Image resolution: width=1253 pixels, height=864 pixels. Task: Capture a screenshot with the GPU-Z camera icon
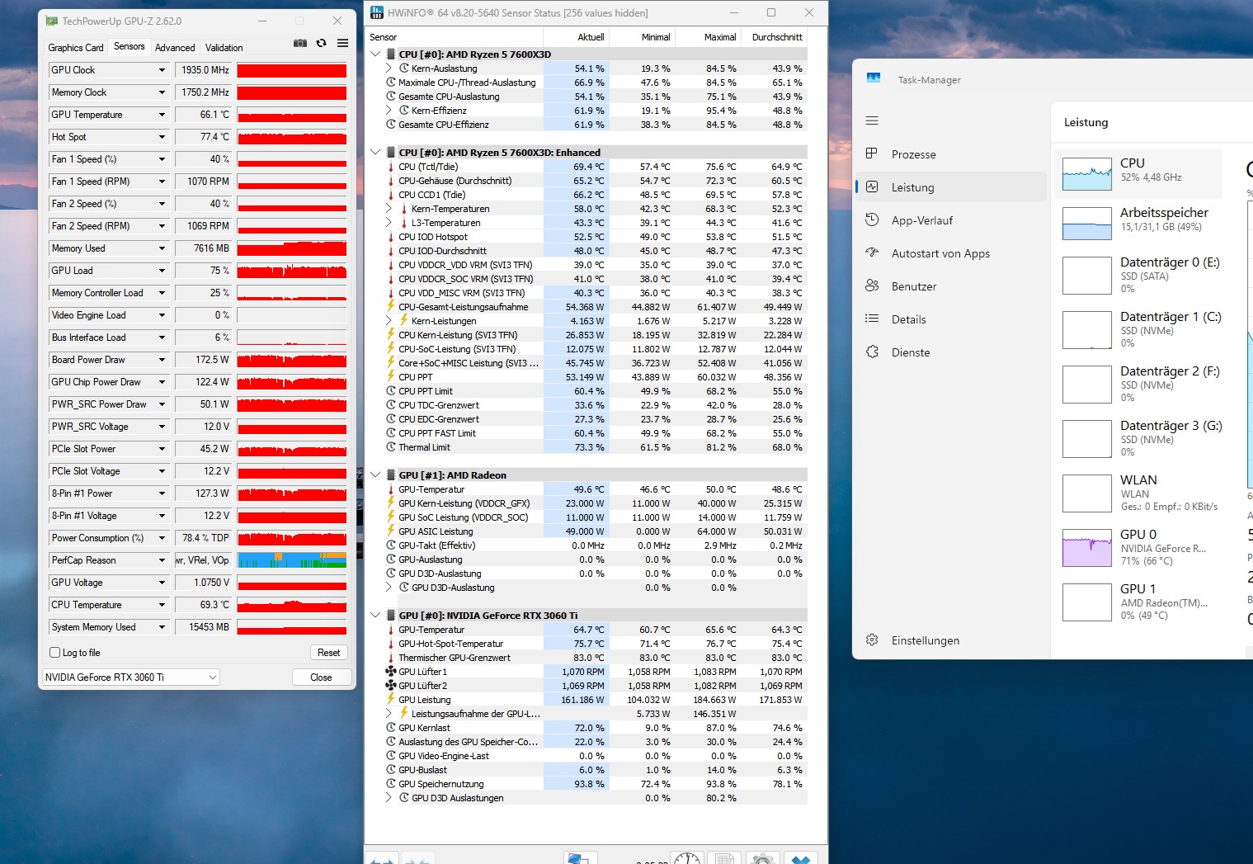300,43
